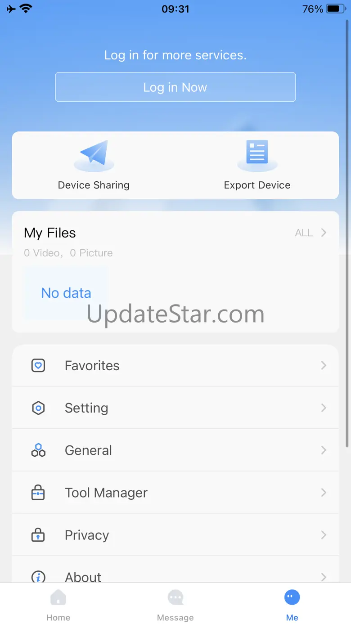Click the Setting hexagon icon
Image resolution: width=351 pixels, height=624 pixels.
click(38, 408)
